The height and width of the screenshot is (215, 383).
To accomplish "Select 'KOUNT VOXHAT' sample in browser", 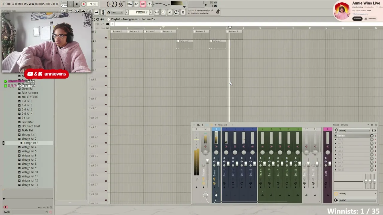I will point(30,97).
